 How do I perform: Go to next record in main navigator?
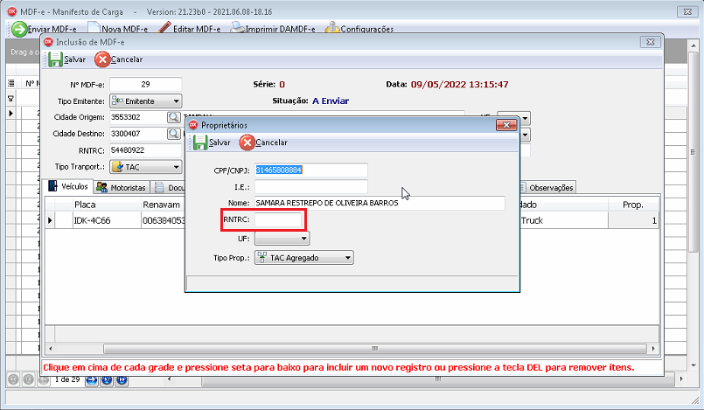pyautogui.click(x=92, y=380)
